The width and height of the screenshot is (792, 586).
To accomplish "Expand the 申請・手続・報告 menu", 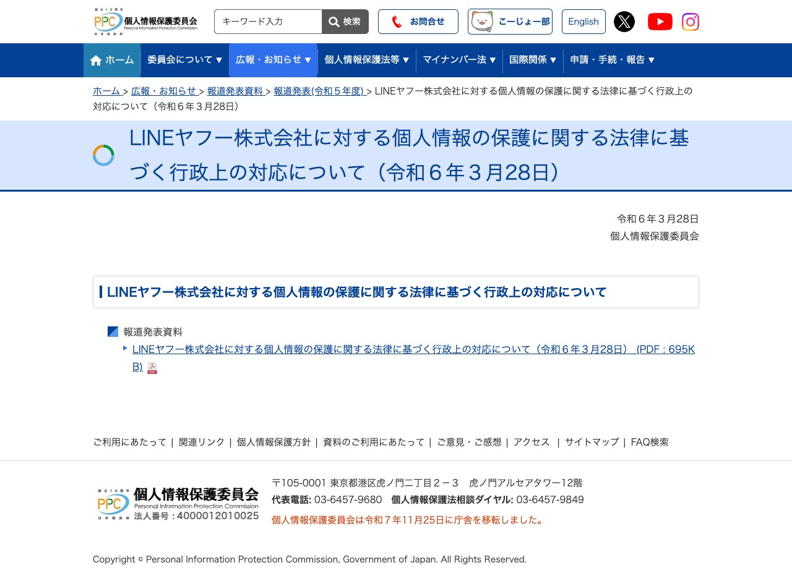I will tap(612, 60).
